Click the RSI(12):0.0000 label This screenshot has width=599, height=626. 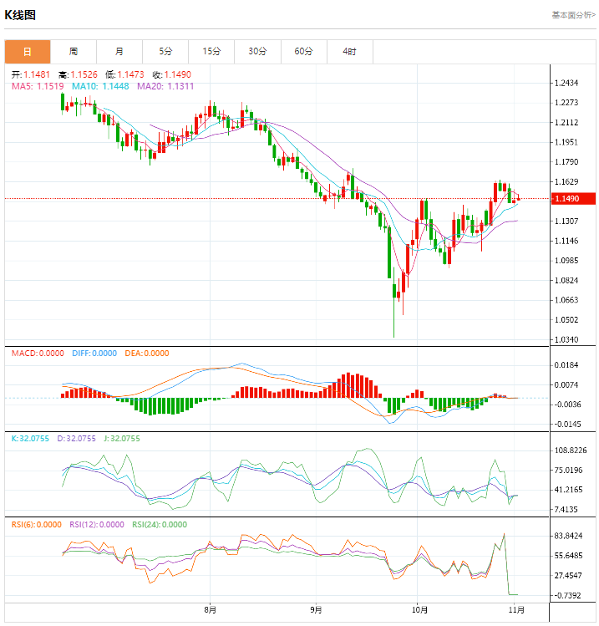97,525
